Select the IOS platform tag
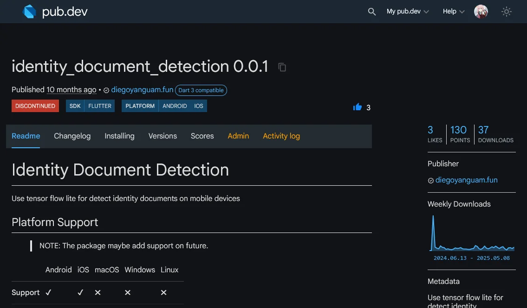The width and height of the screenshot is (527, 308). [x=199, y=106]
